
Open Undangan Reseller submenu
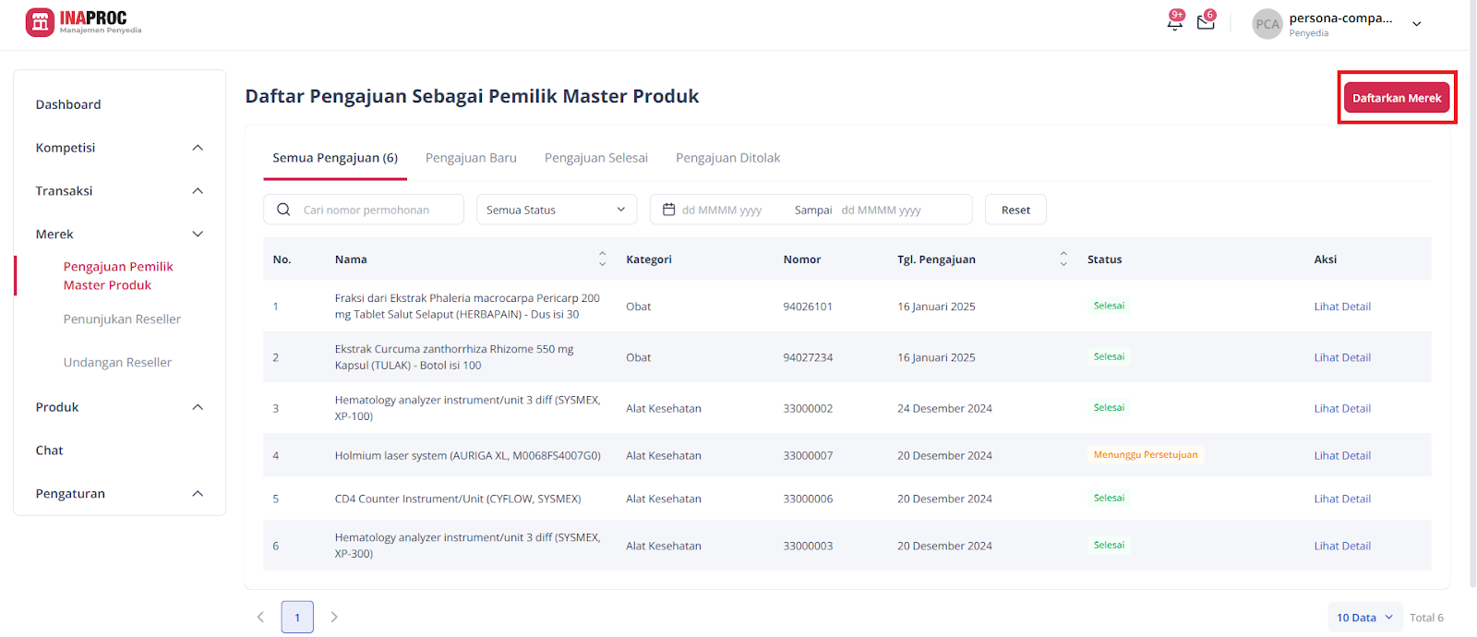coord(117,363)
